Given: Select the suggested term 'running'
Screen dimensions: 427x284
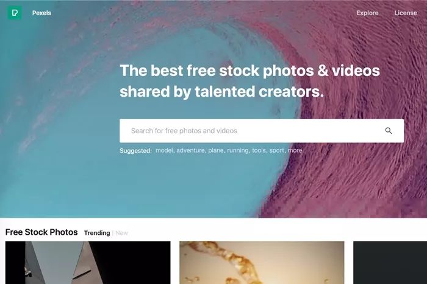Looking at the screenshot, I should pyautogui.click(x=238, y=150).
